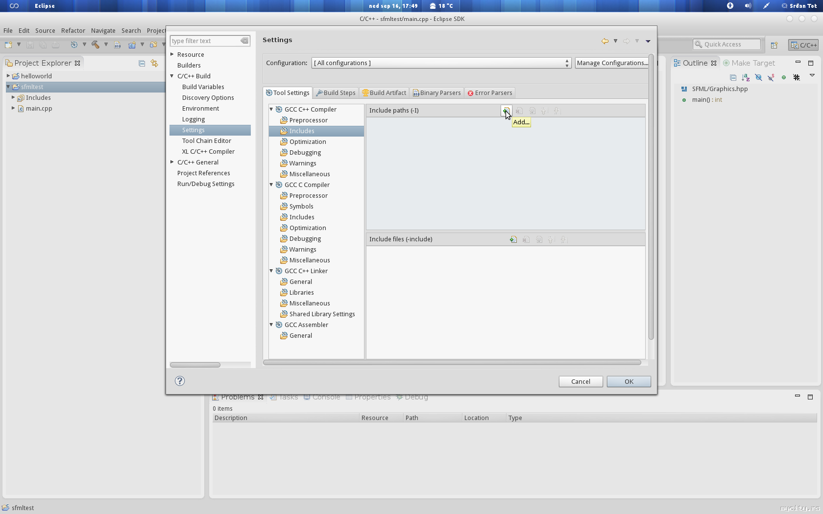The image size is (823, 514).
Task: Select Tool Chain Editor in category tree
Action: (206, 141)
